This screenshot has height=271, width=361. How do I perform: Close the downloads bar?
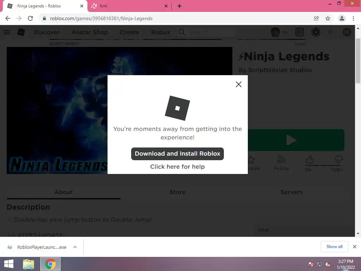click(x=355, y=247)
